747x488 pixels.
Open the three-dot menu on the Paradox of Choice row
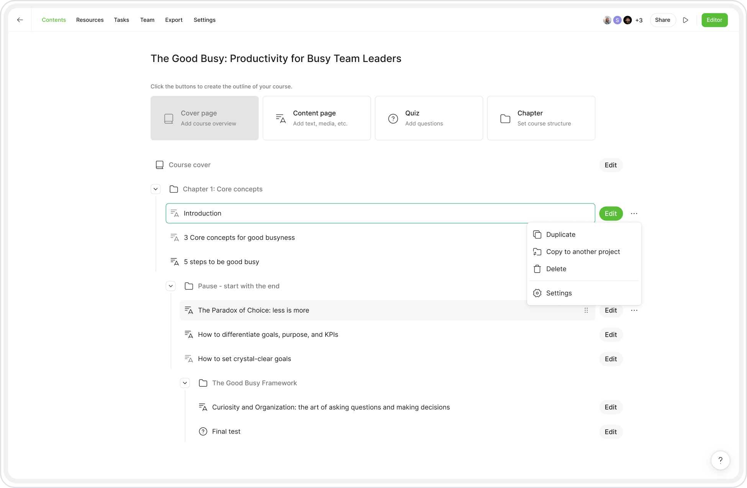pyautogui.click(x=634, y=310)
